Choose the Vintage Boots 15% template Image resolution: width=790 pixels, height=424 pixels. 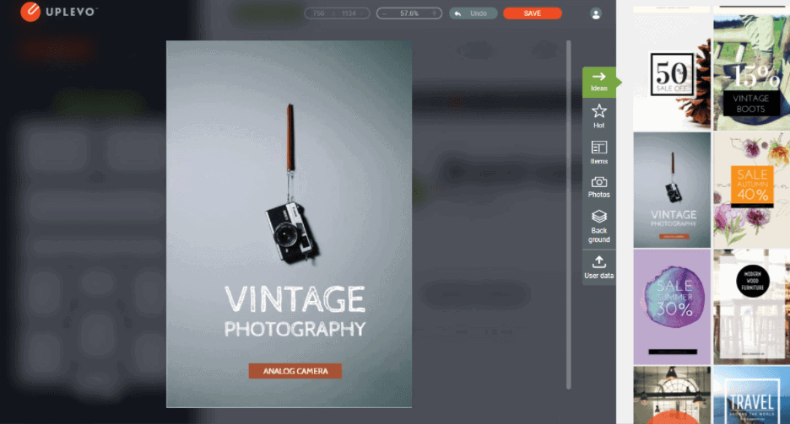point(751,73)
